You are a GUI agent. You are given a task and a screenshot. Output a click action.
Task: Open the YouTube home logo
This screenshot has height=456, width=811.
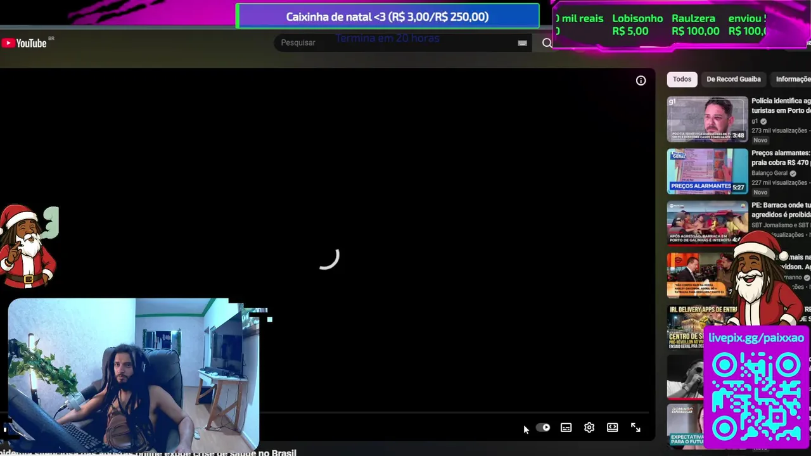tap(24, 43)
